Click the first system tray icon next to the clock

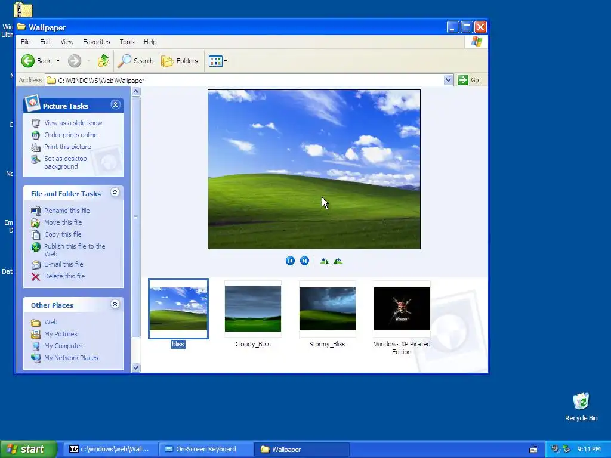pyautogui.click(x=555, y=449)
